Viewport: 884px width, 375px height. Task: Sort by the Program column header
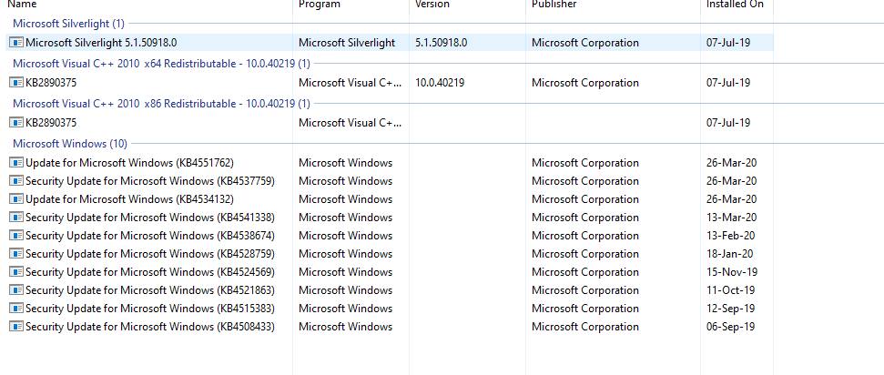click(x=320, y=4)
